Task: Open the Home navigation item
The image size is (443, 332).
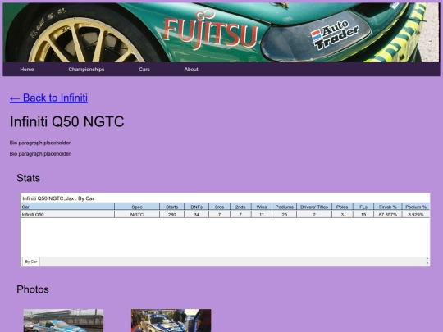Action: click(27, 70)
